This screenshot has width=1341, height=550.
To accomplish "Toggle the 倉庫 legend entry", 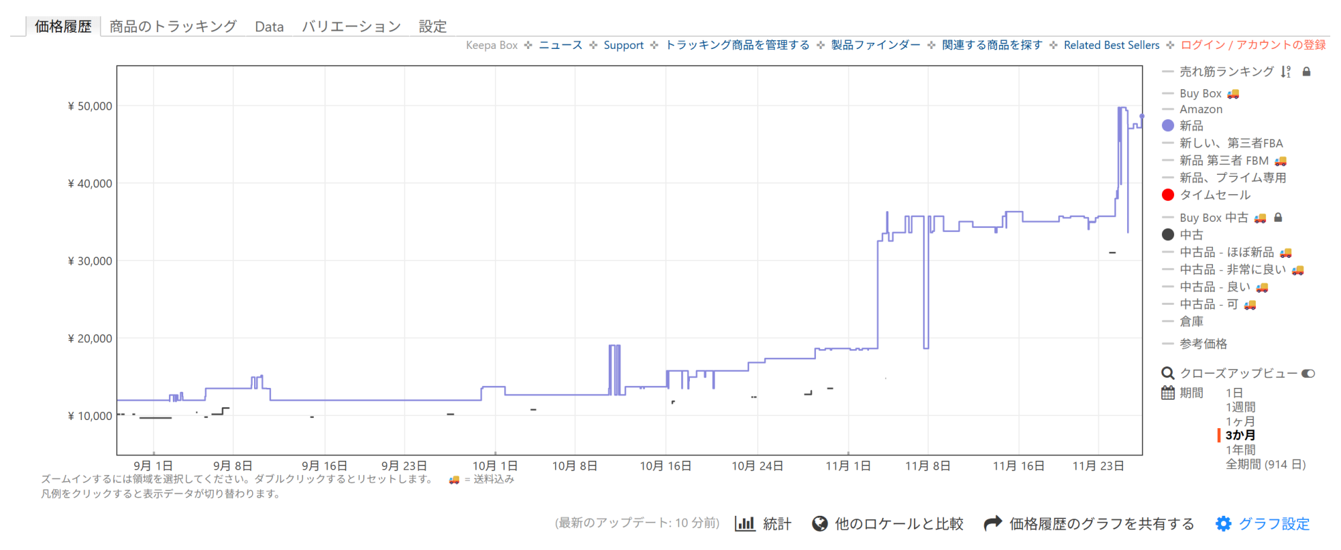I will click(x=1191, y=322).
